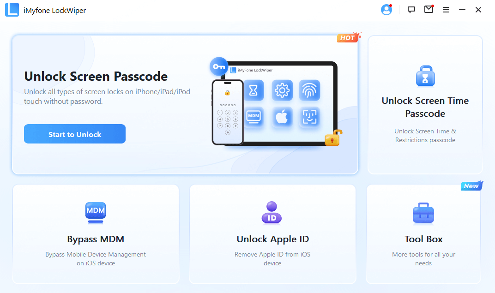Open the feedback chat bubble icon
Viewport: 495px width, 293px height.
click(411, 10)
